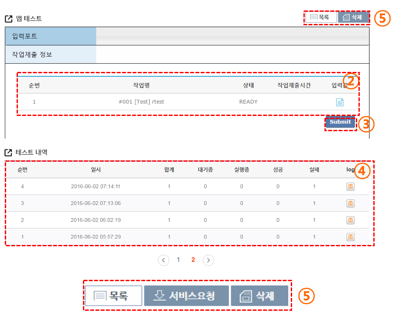Screen dimensions: 403x316
Task: Select page 1 in pagination
Action: point(178,260)
